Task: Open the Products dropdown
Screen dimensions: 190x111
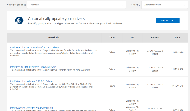Action: (76, 5)
